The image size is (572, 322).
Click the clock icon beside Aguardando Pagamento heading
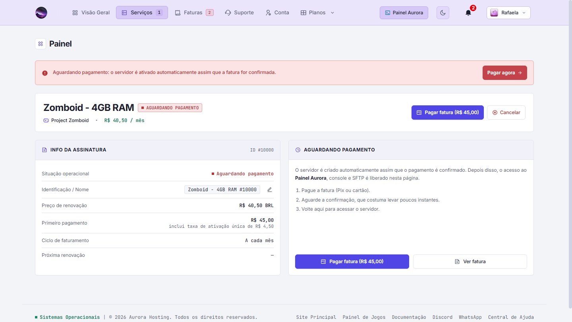point(298,150)
